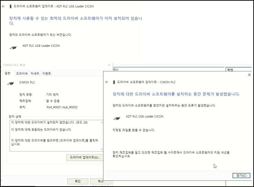This screenshot has height=187, width=254.
Task: Click the 닫기(C) button
Action: [241, 176]
